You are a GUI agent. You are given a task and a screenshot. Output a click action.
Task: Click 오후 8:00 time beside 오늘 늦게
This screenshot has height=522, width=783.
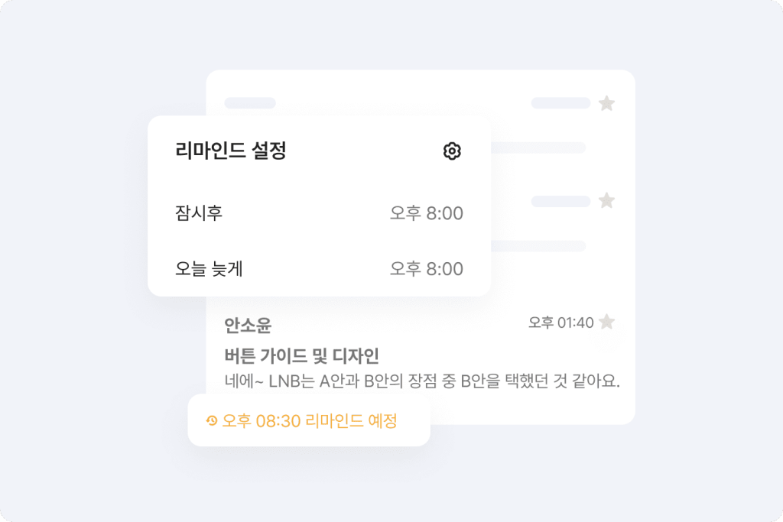click(x=426, y=268)
